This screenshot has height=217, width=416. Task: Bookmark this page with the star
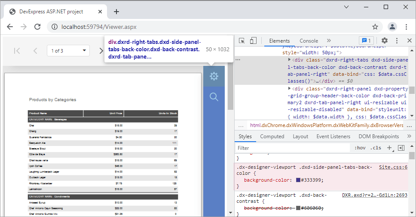375,27
